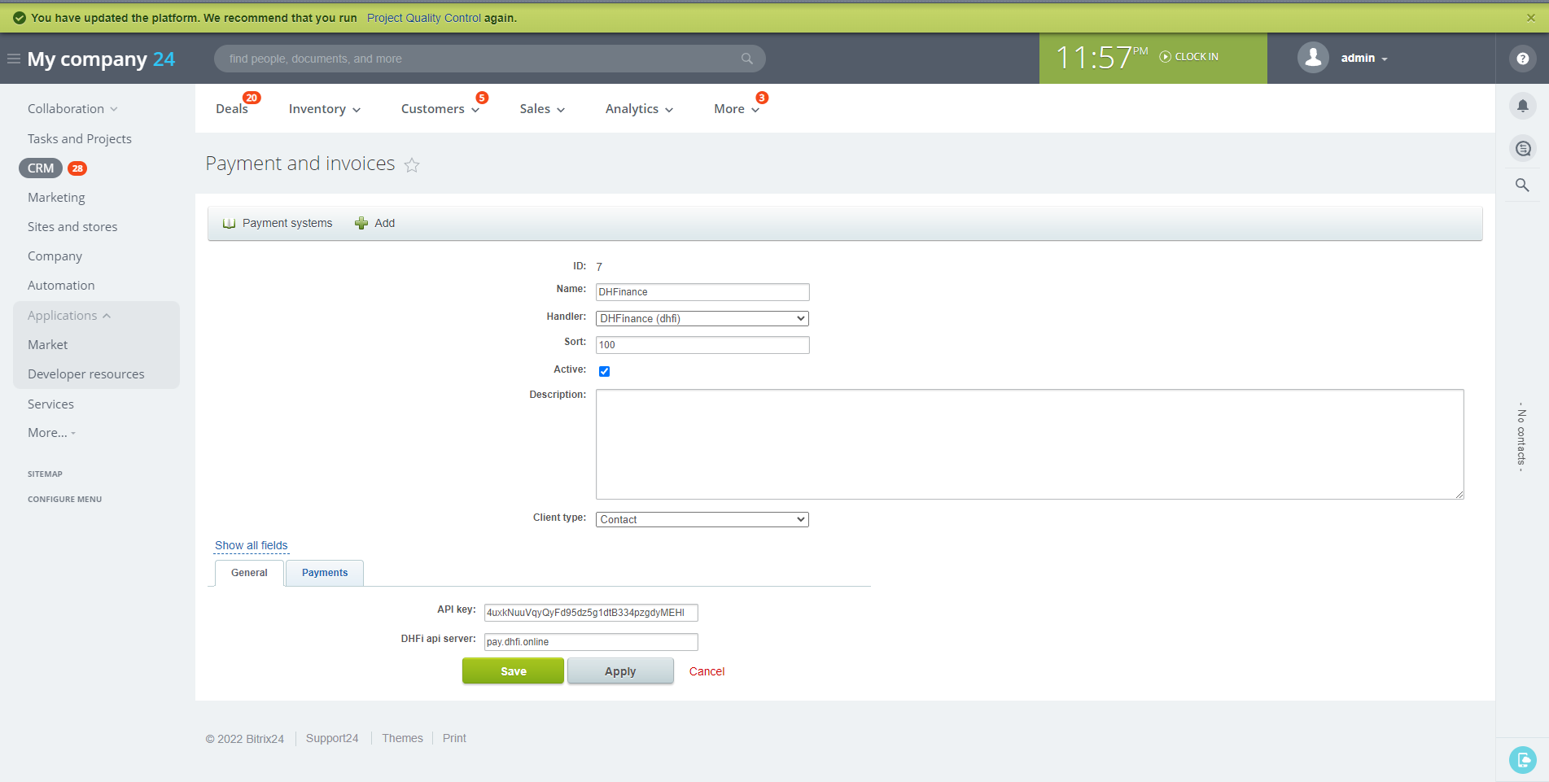Click the green plus Add icon
The height and width of the screenshot is (782, 1549).
(361, 223)
